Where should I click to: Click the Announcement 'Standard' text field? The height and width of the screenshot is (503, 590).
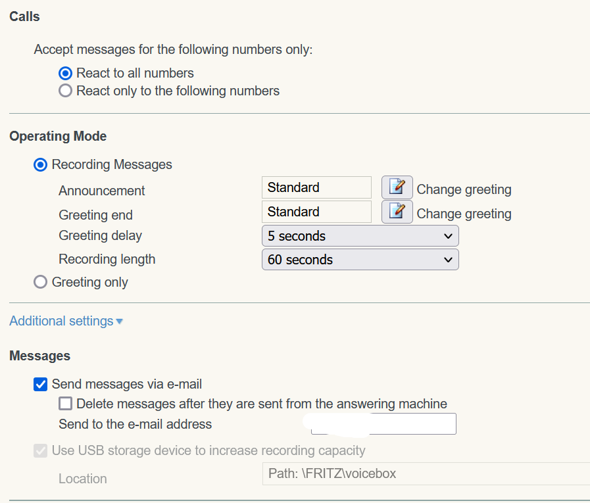(316, 187)
